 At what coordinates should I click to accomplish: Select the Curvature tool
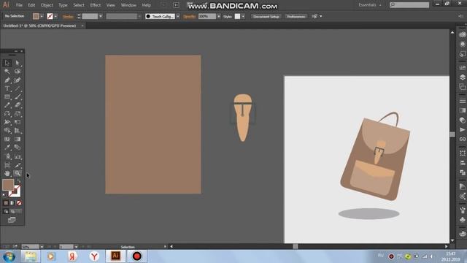tap(18, 80)
